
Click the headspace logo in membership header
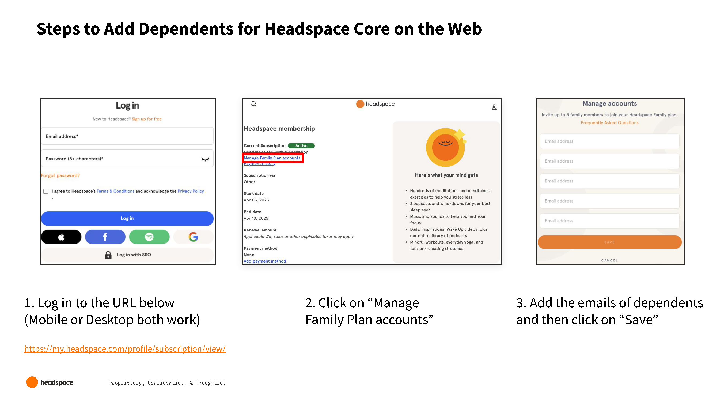375,104
